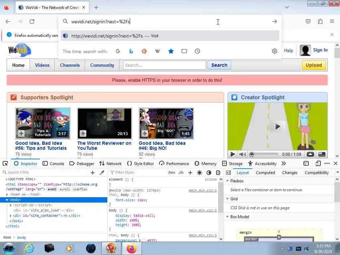Screen dimensions: 340x255
Task: Close the WeVidi browser tab
Action: coord(84,7)
